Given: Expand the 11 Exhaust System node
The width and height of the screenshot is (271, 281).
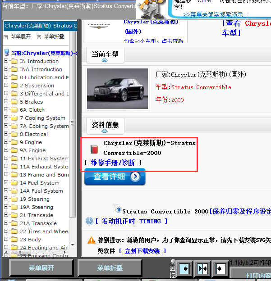Looking at the screenshot, I should [6, 158].
